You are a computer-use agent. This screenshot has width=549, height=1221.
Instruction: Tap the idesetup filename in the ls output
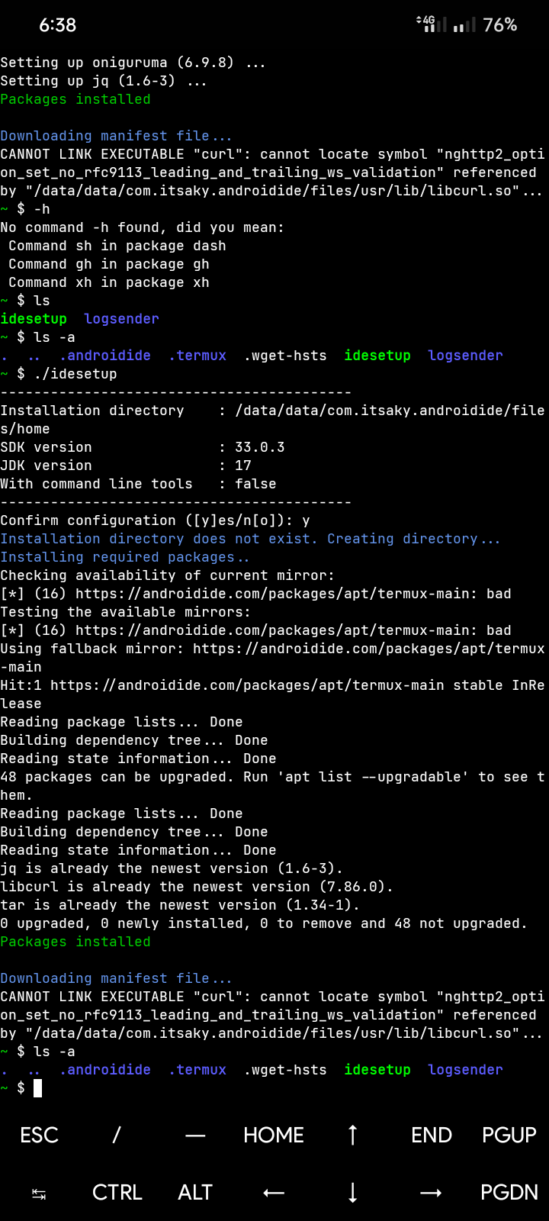pos(34,318)
